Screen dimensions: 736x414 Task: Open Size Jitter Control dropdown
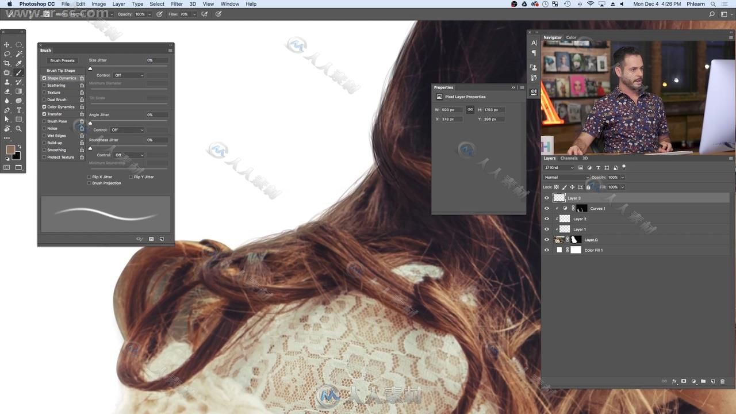click(x=128, y=75)
